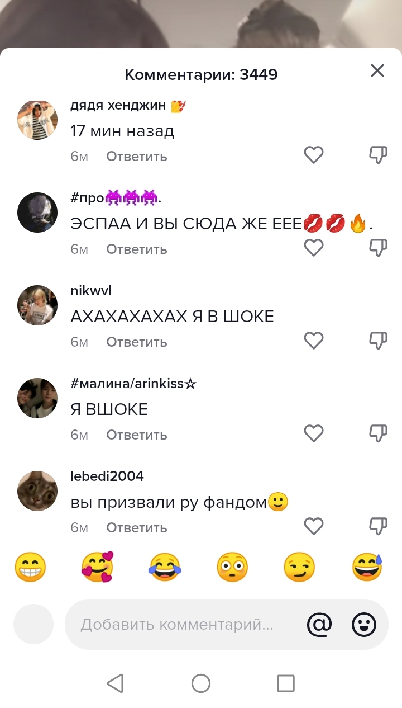Dislike the "вы призвали ру фандом" comment
Screen dimensions: 402x708
[379, 526]
